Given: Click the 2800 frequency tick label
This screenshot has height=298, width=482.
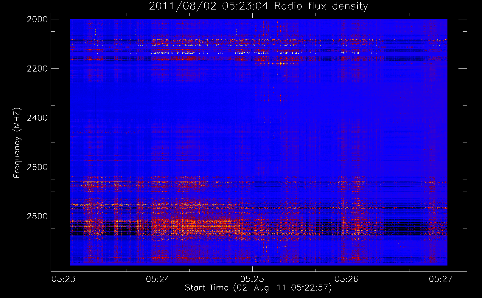Looking at the screenshot, I should click(37, 216).
